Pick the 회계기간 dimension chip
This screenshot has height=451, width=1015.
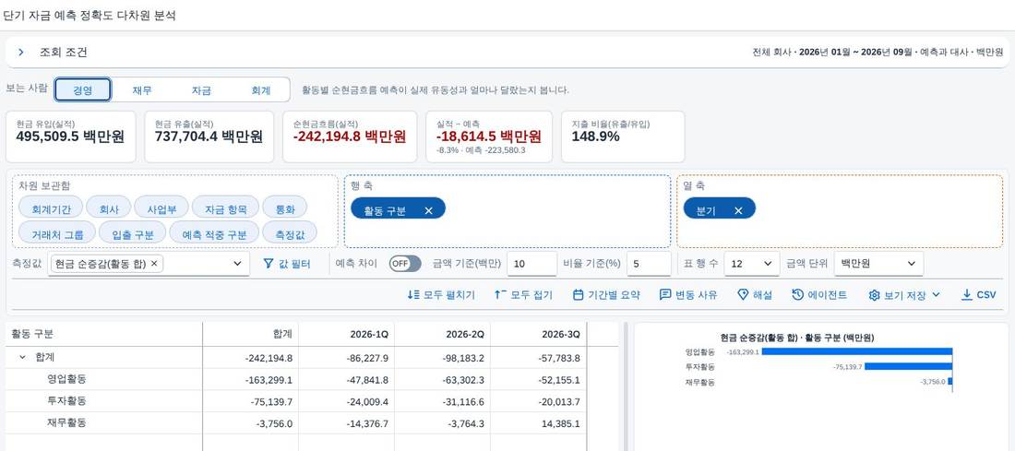pyautogui.click(x=49, y=209)
